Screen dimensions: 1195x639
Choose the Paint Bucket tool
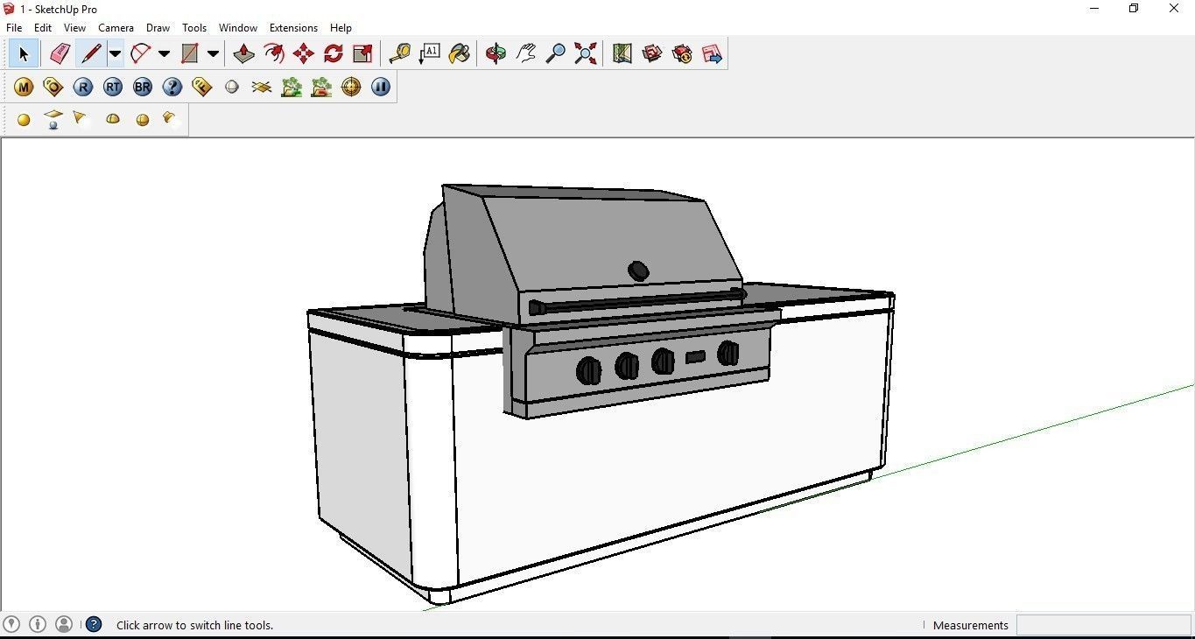coord(460,54)
